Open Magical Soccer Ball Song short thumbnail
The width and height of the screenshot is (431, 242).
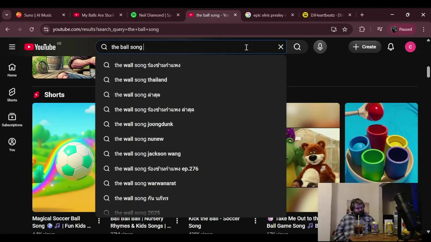pos(64,157)
